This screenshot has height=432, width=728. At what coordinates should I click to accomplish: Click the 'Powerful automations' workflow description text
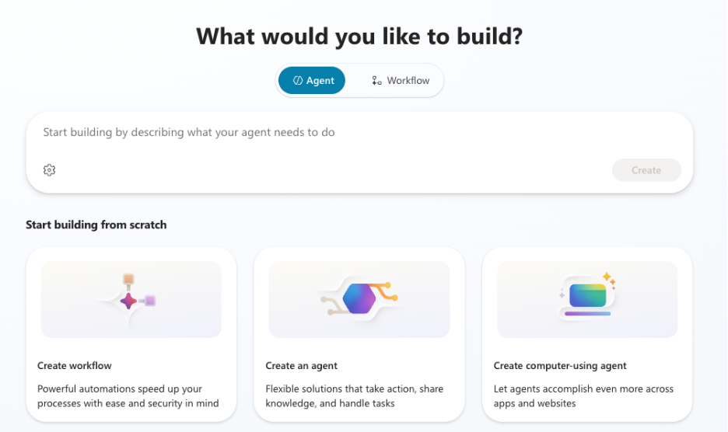click(x=128, y=396)
